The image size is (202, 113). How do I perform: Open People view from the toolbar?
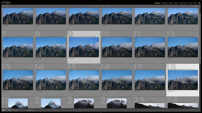(x=16, y=110)
